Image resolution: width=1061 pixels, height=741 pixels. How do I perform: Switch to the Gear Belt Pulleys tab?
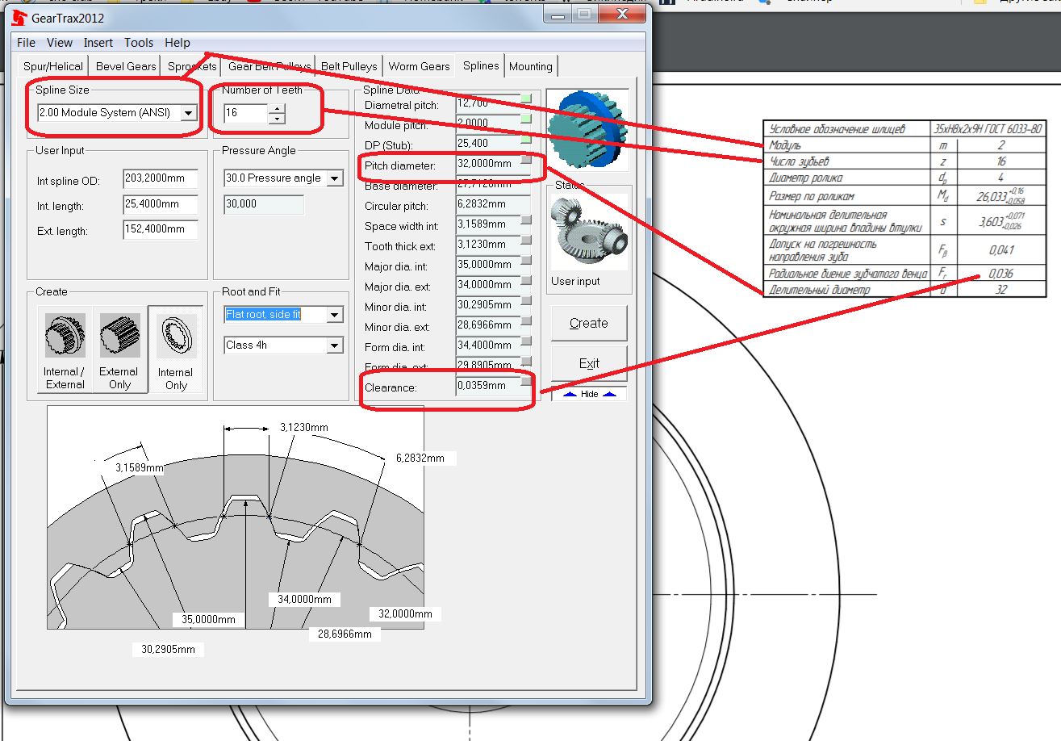(269, 67)
